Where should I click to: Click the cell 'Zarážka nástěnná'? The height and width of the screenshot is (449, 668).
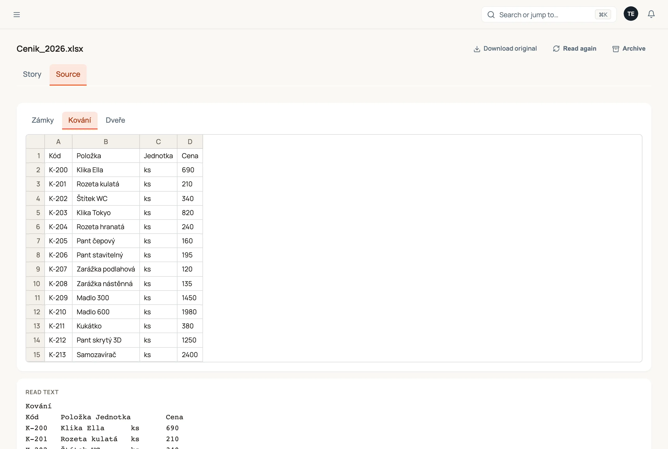pyautogui.click(x=106, y=284)
